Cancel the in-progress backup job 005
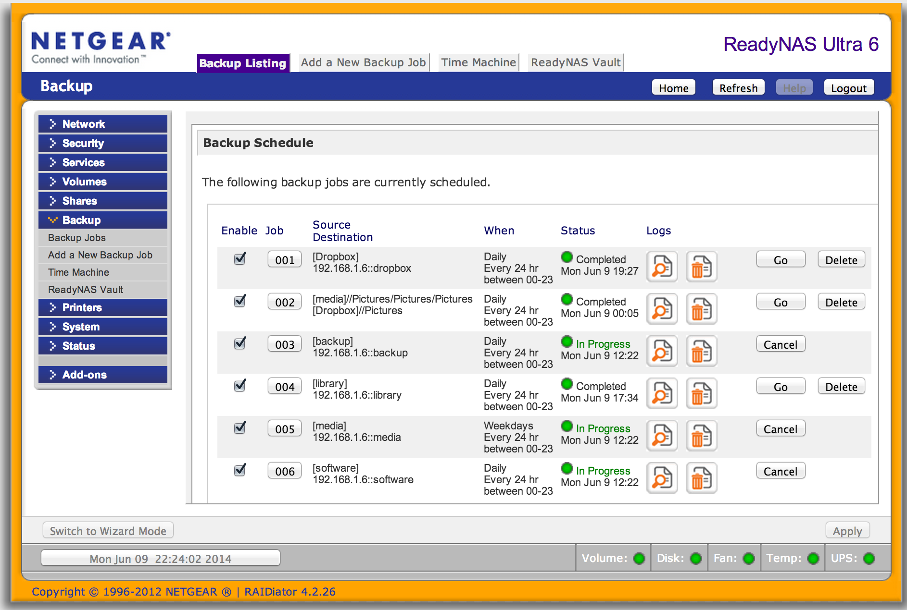 click(x=780, y=429)
